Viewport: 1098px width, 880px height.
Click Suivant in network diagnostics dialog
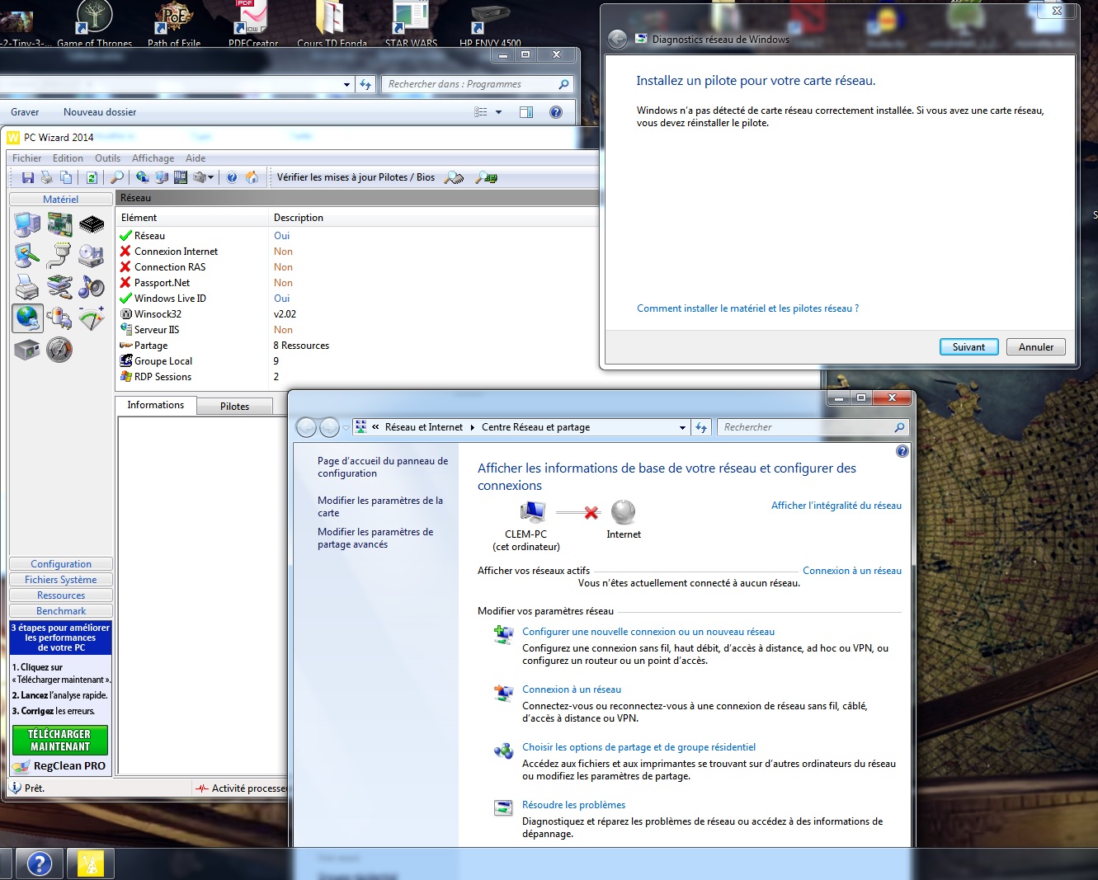(x=968, y=347)
